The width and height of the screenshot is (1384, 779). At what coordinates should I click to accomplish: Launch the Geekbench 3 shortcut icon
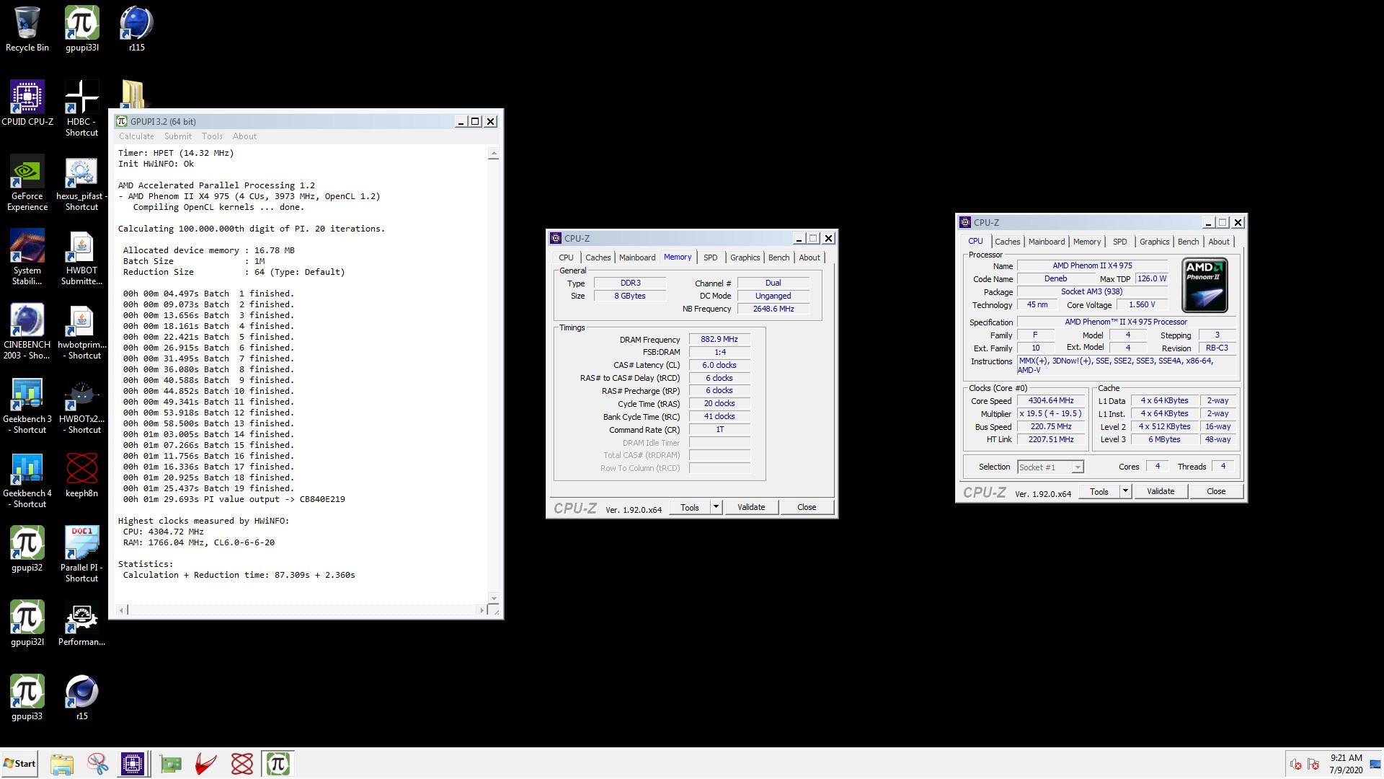click(27, 405)
